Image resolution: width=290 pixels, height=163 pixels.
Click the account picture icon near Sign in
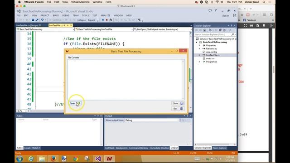235,16
